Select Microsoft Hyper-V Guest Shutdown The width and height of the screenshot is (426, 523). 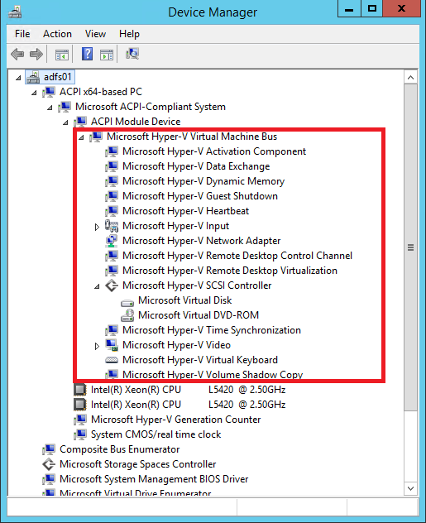pyautogui.click(x=200, y=196)
